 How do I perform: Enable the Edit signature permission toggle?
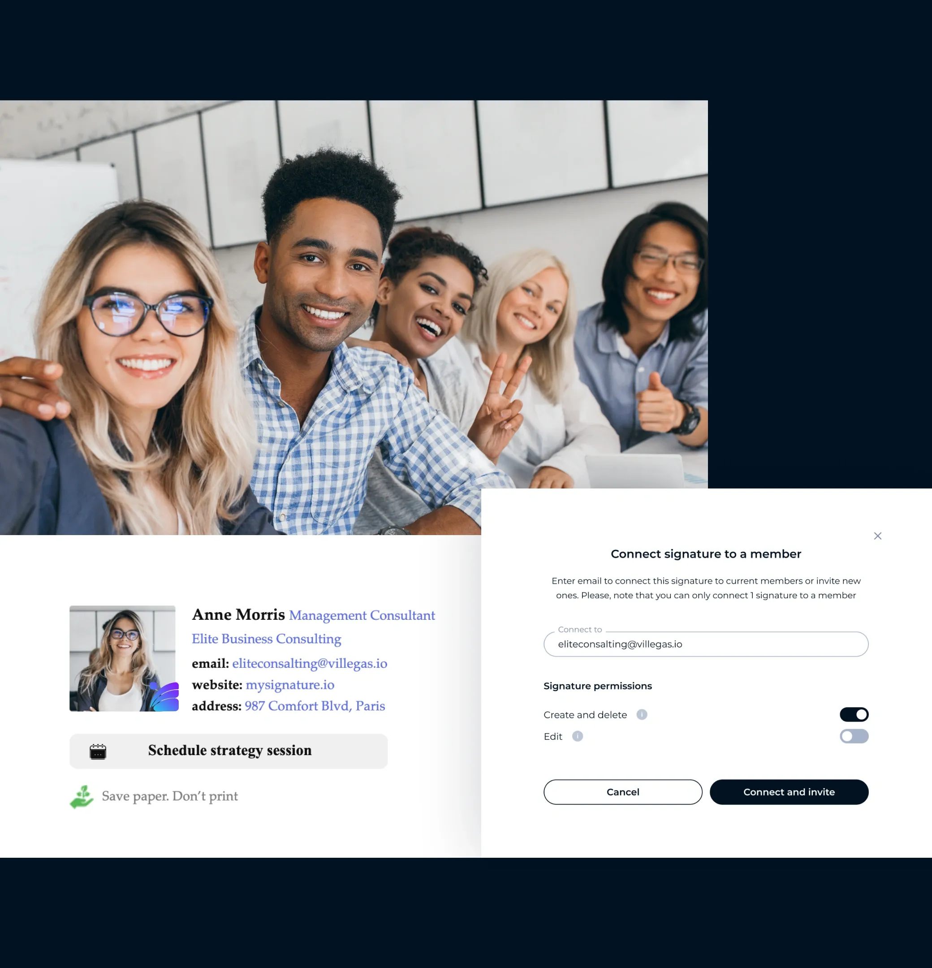click(x=854, y=736)
